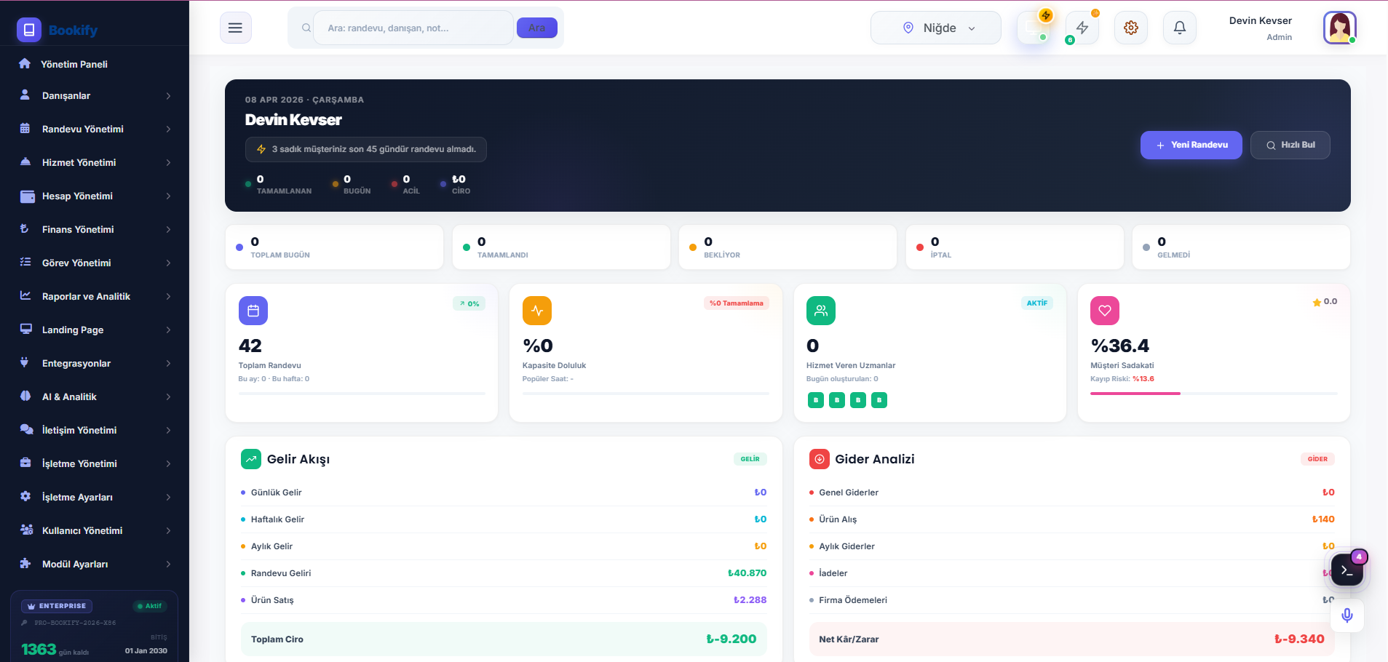Click the Hızlı Bul button

coord(1290,145)
